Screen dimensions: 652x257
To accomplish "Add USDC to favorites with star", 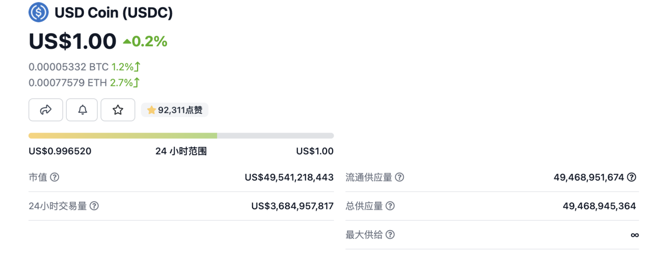I will (x=118, y=110).
